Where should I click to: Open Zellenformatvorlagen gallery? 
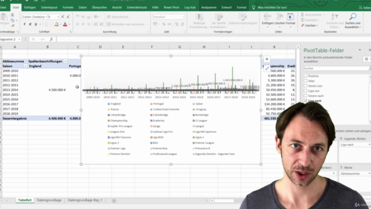point(242,20)
